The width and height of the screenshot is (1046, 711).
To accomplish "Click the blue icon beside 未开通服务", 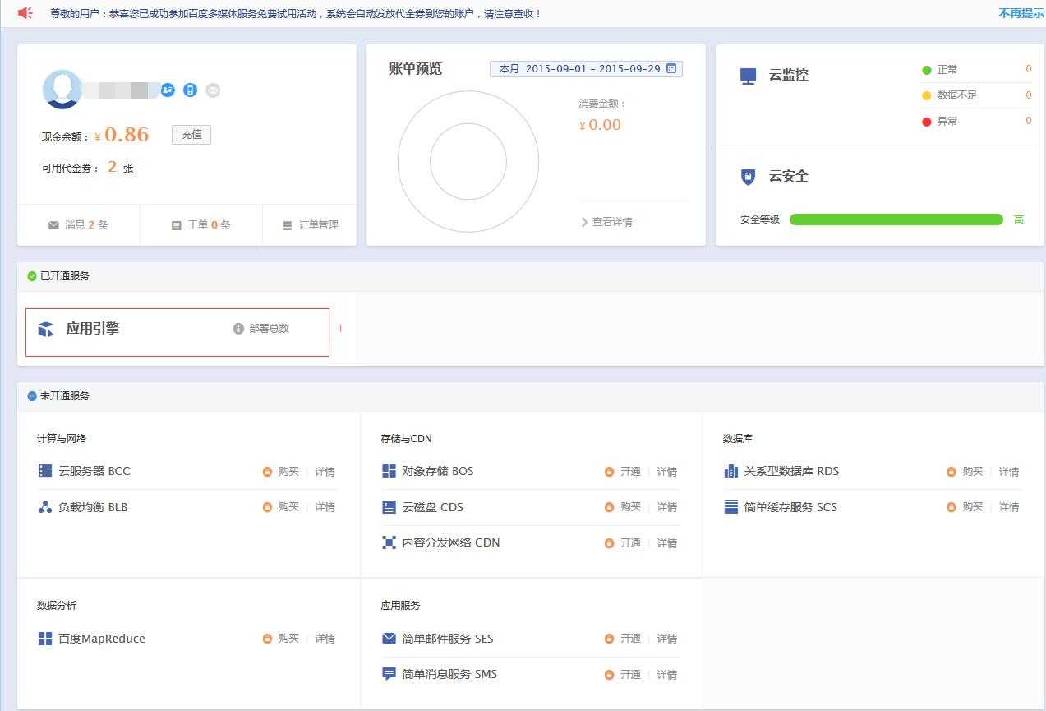I will click(32, 396).
